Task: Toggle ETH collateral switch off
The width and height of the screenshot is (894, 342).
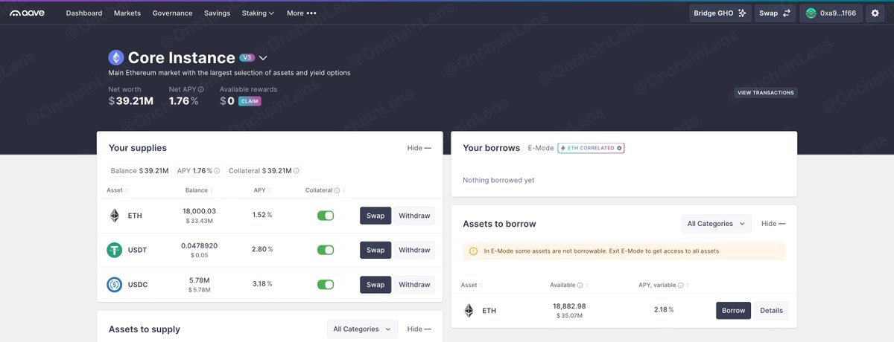Action: tap(326, 216)
